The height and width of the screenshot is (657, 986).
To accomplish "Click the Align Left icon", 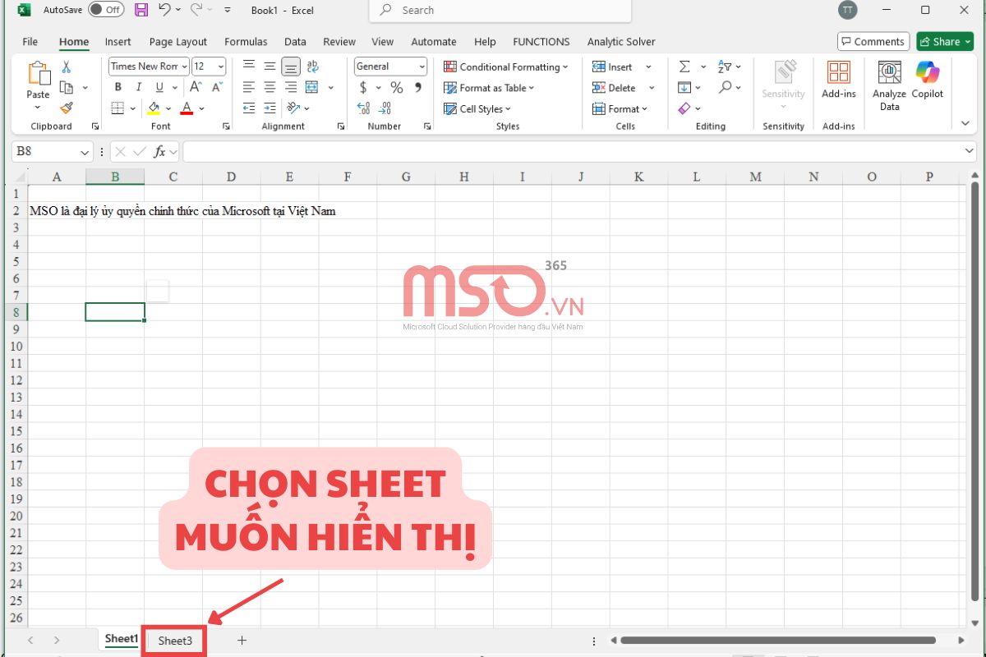I will [x=248, y=87].
